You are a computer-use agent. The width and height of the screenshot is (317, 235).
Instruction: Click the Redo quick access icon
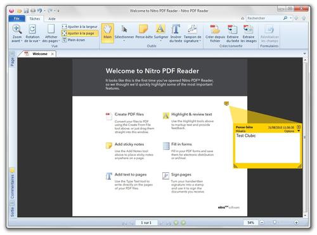(50, 10)
